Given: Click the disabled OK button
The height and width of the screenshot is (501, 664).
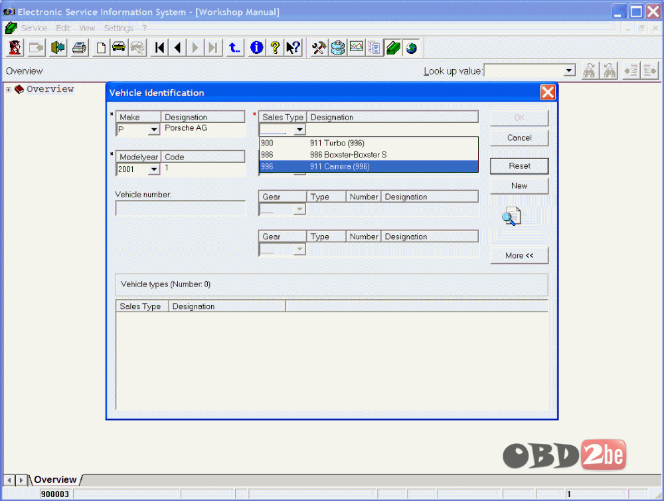Looking at the screenshot, I should coord(519,118).
